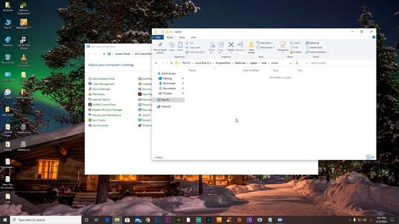Open Security and Maintenance in Control Panel
Image resolution: width=399 pixels, height=224 pixels.
click(105, 115)
